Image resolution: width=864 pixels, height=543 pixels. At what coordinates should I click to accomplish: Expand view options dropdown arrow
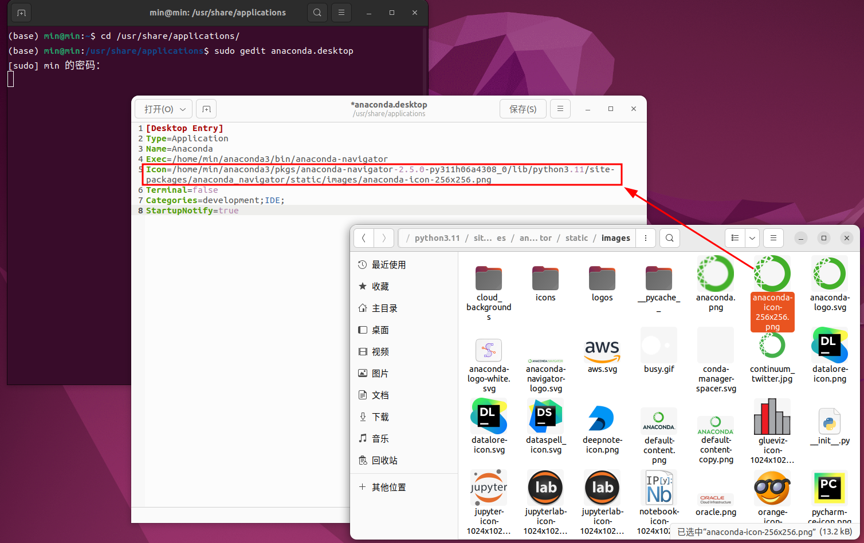click(752, 238)
